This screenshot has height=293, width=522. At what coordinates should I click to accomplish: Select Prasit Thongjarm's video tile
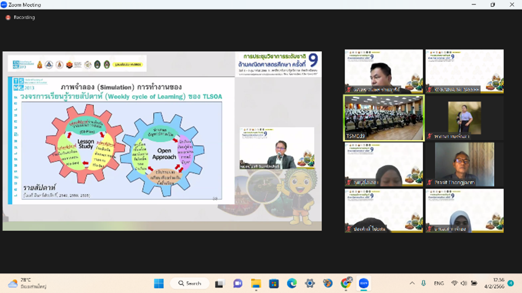click(x=464, y=164)
